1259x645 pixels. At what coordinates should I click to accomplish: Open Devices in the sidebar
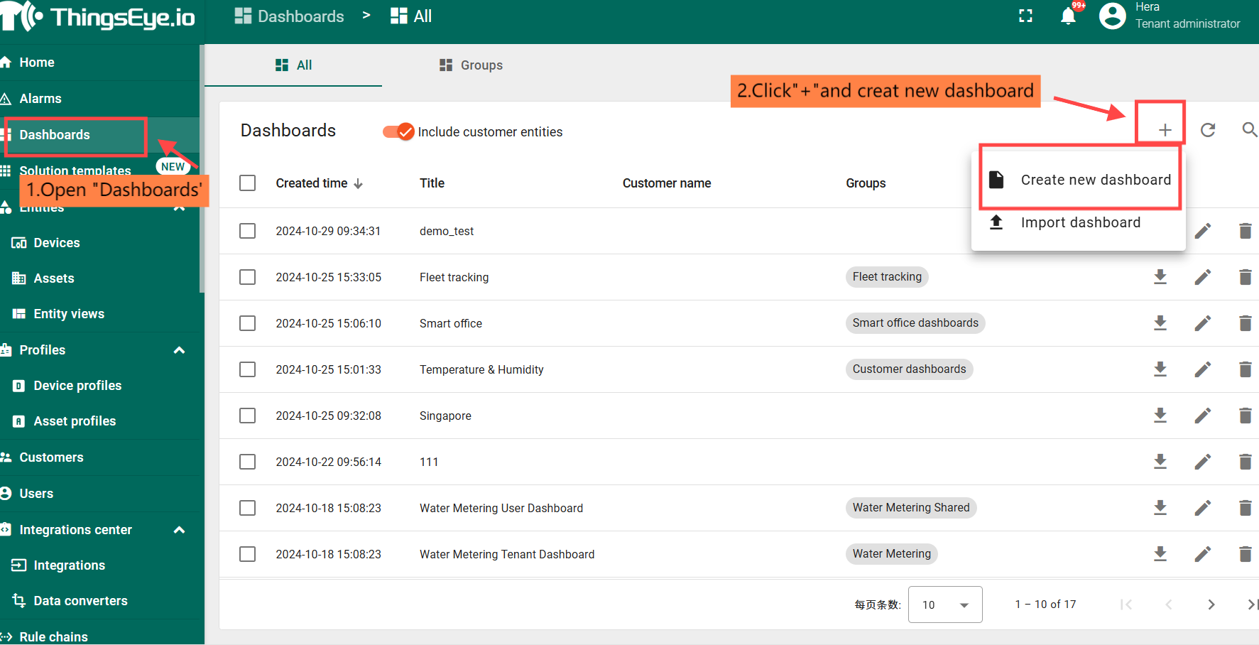(x=57, y=243)
